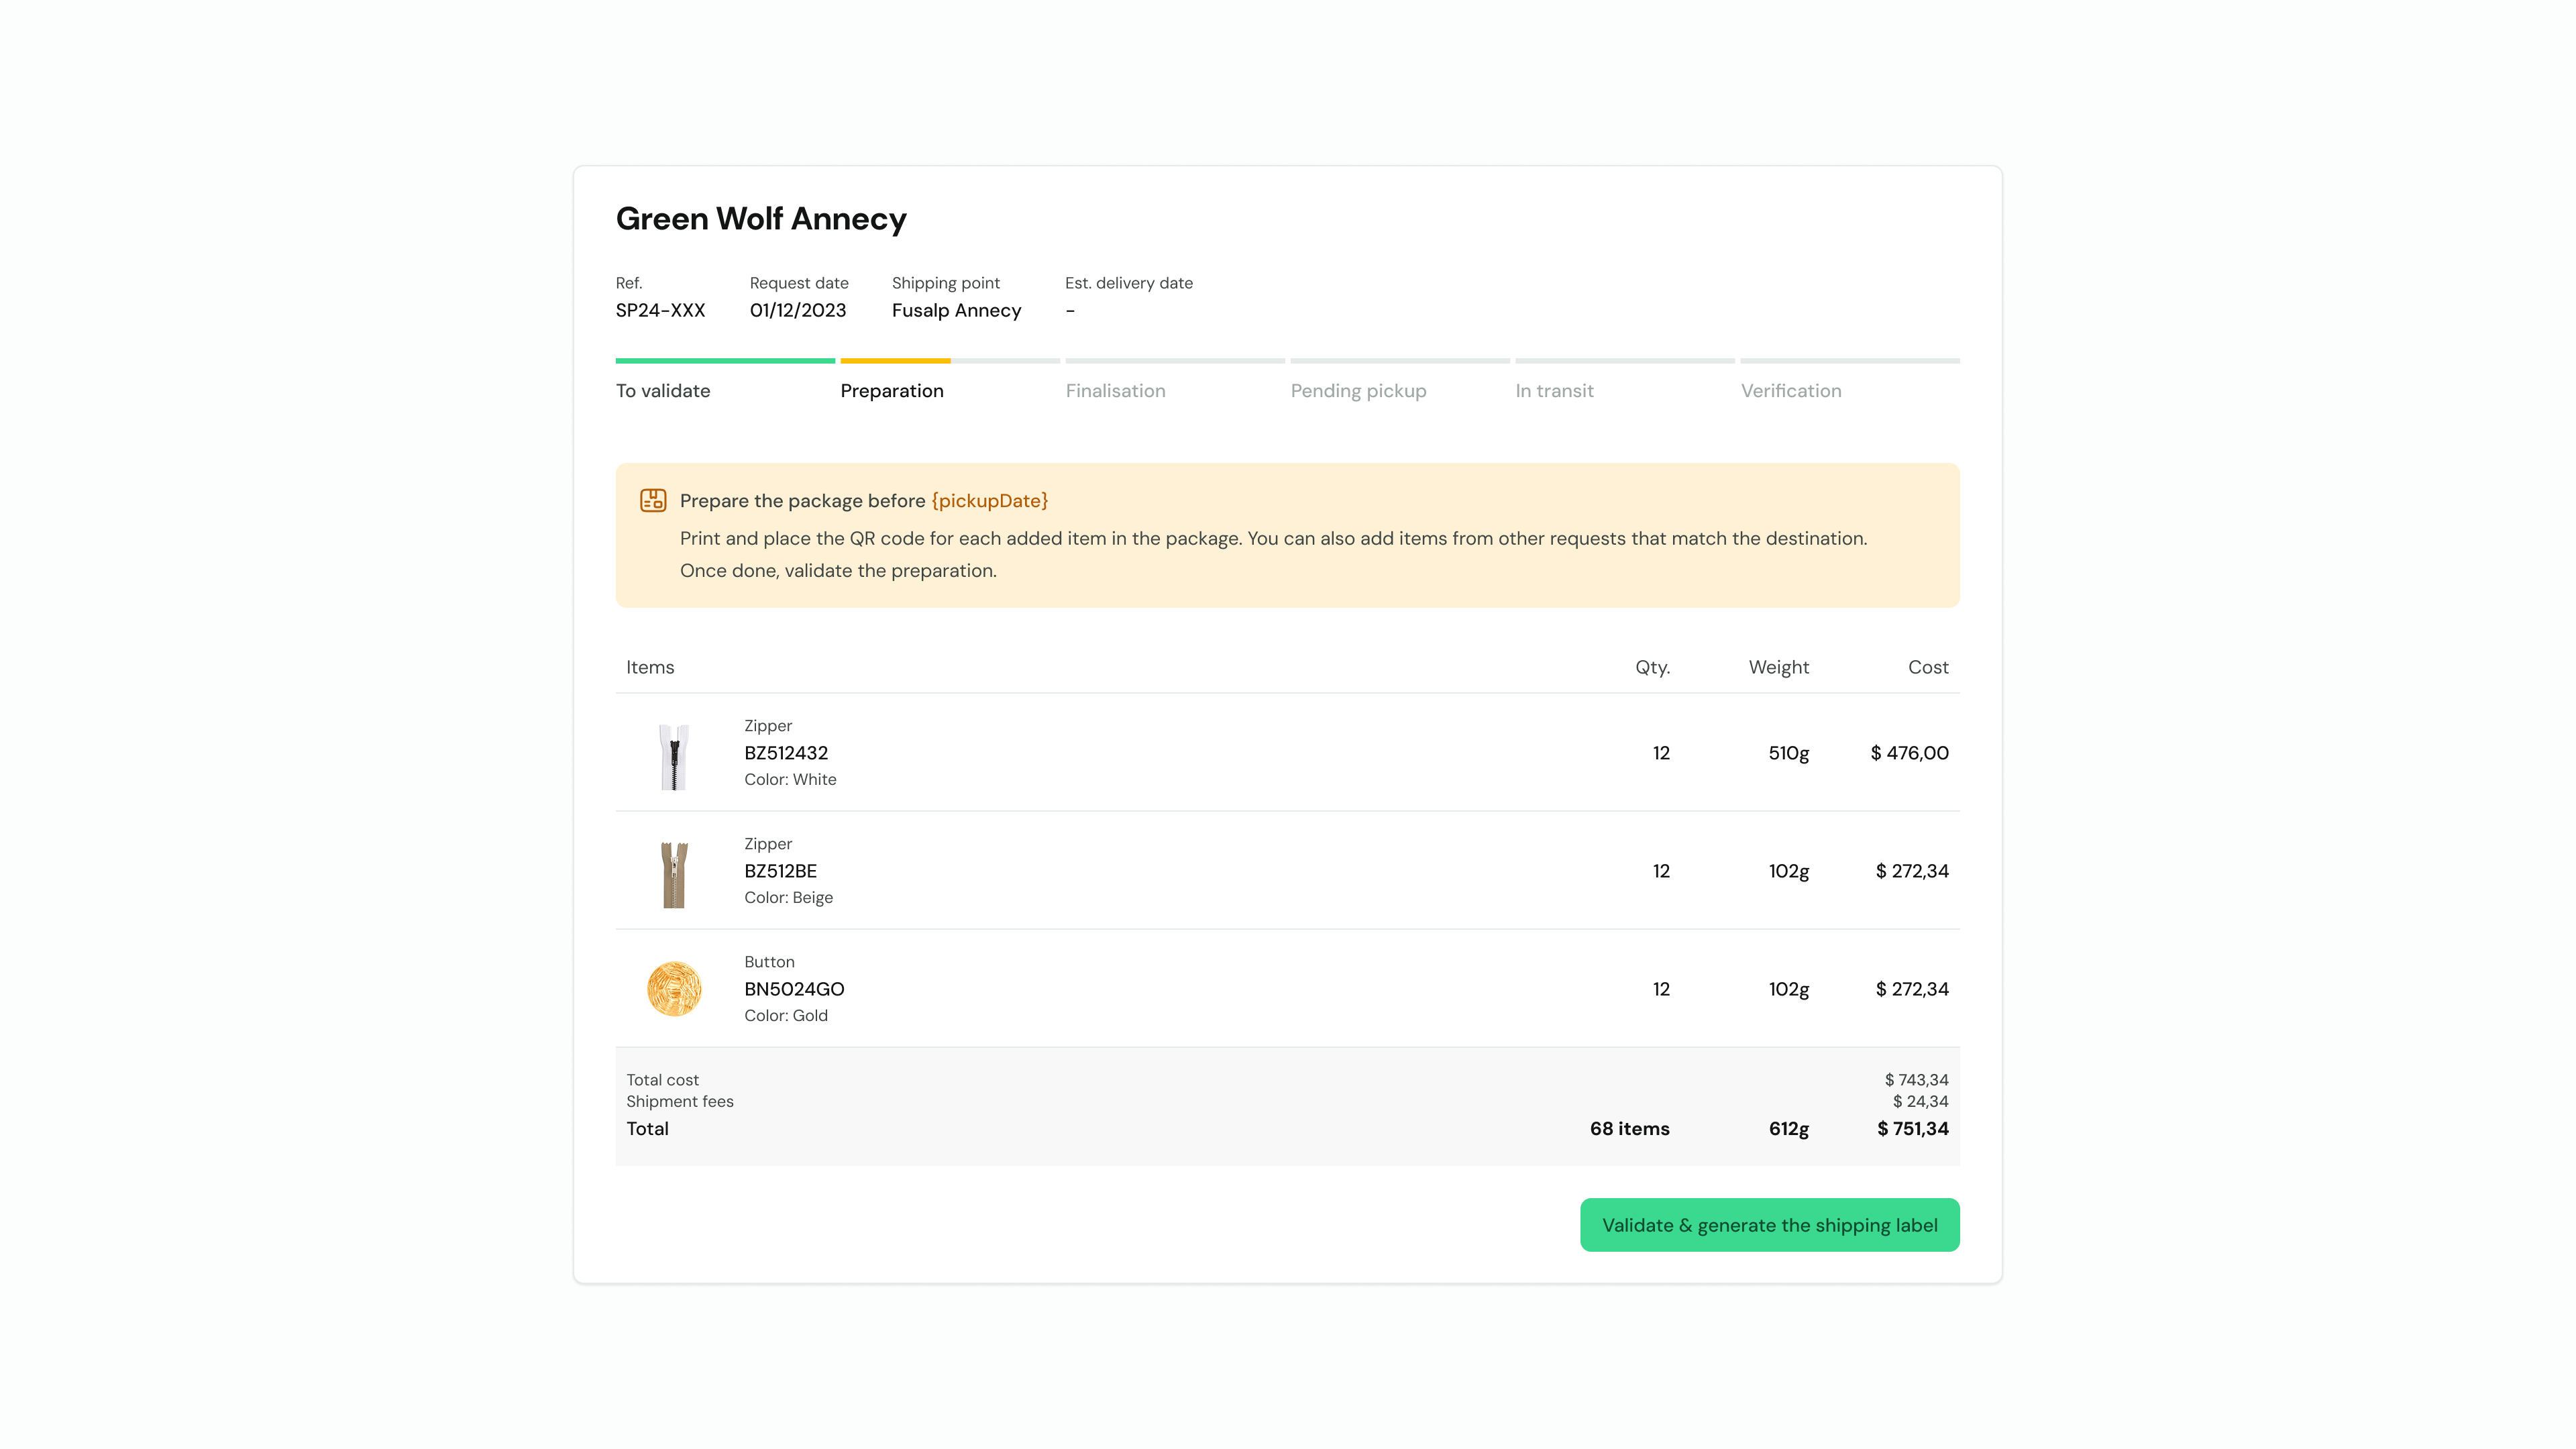Click the BN5024GO item name
The image size is (2576, 1449).
tap(794, 989)
